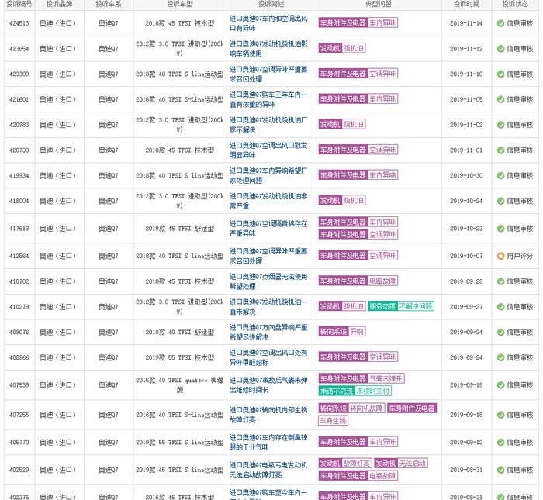Click green check icon for complaint 424513
543x500 pixels.
(500, 23)
